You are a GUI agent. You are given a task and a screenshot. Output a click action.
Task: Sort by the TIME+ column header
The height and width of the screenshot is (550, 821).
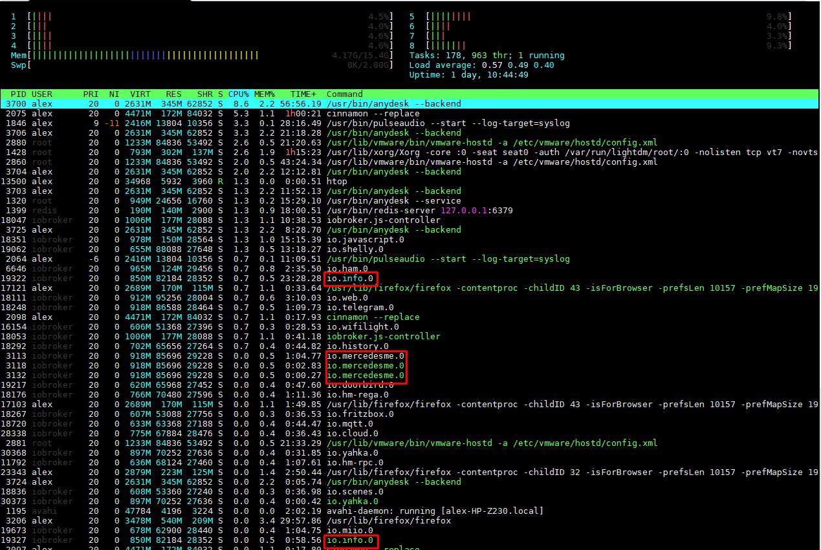(x=303, y=94)
